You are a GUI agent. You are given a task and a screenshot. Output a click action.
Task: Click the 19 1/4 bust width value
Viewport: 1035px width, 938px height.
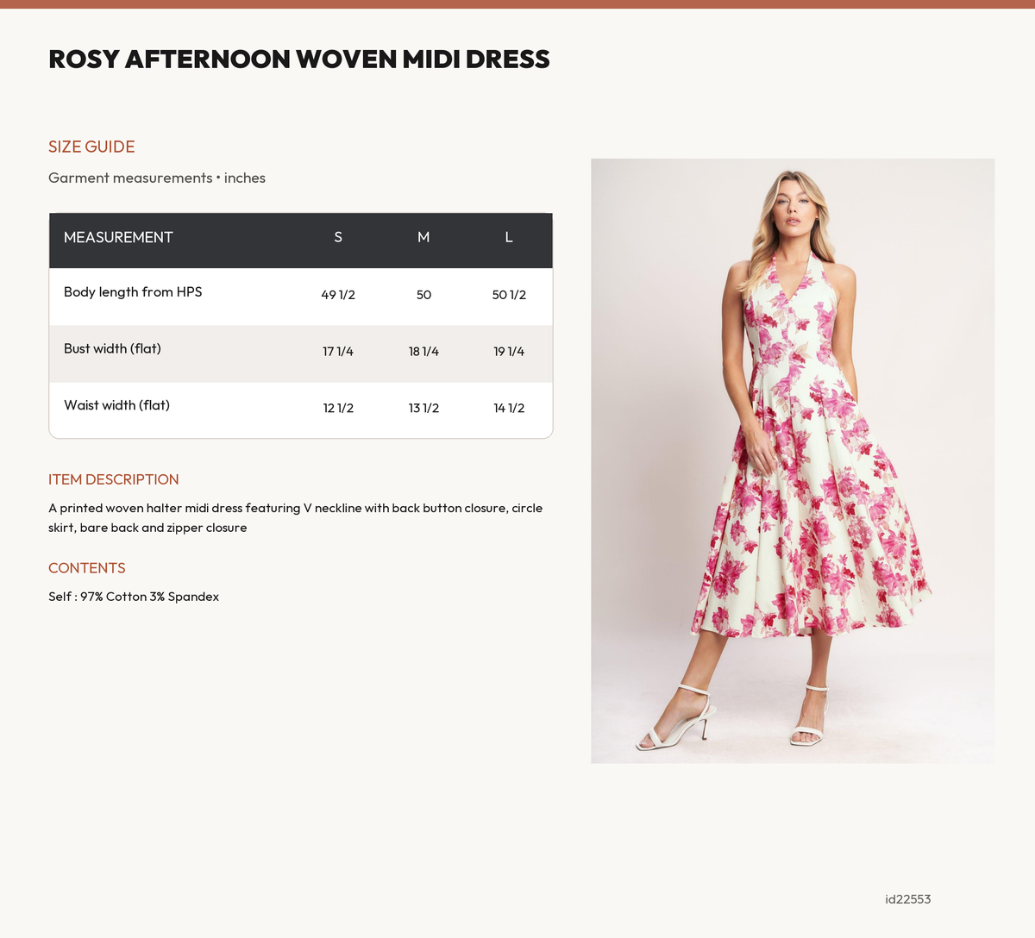pos(509,352)
